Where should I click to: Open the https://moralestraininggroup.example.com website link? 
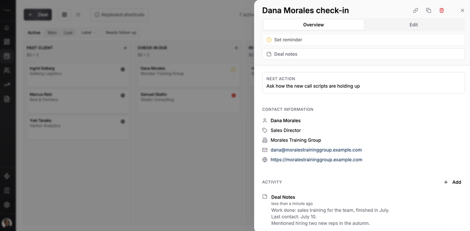[316, 160]
